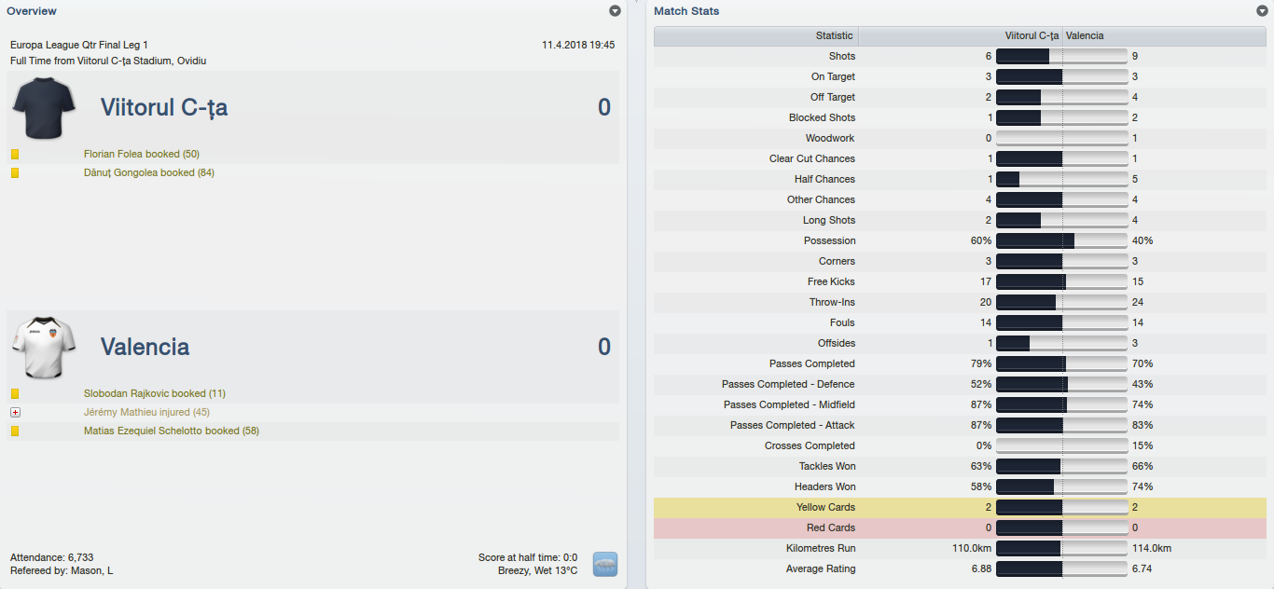
Task: Click yellow card beside Matias Ezequiel Schelotto
Action: point(15,431)
